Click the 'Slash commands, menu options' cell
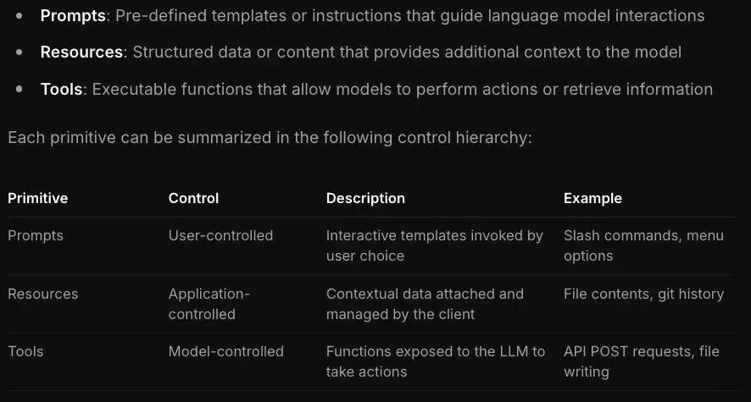This screenshot has width=751, height=402. (x=643, y=245)
